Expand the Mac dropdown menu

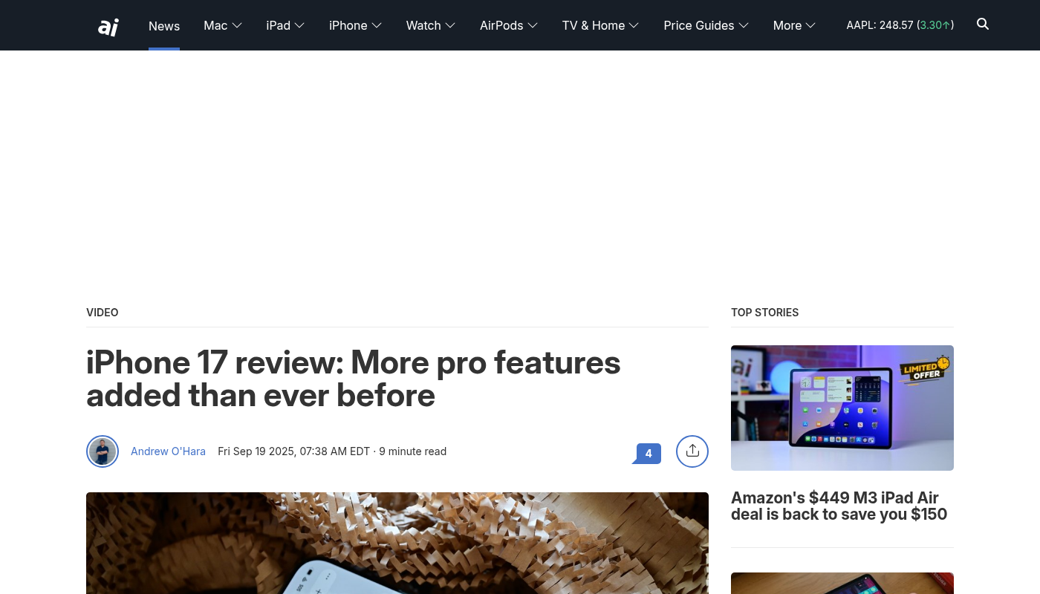click(223, 25)
